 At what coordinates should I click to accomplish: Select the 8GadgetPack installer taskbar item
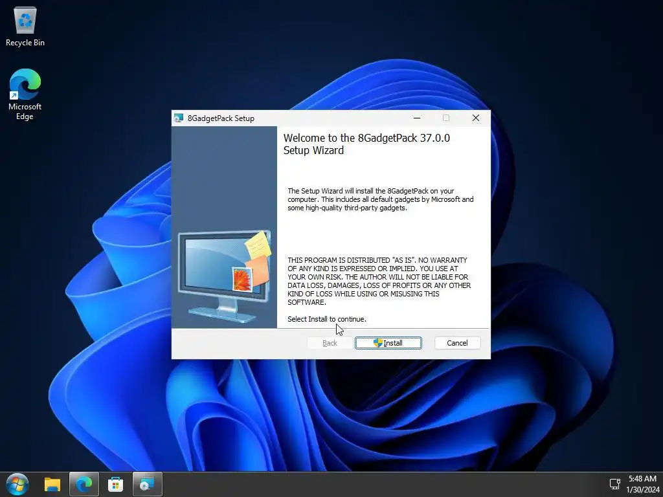[147, 484]
